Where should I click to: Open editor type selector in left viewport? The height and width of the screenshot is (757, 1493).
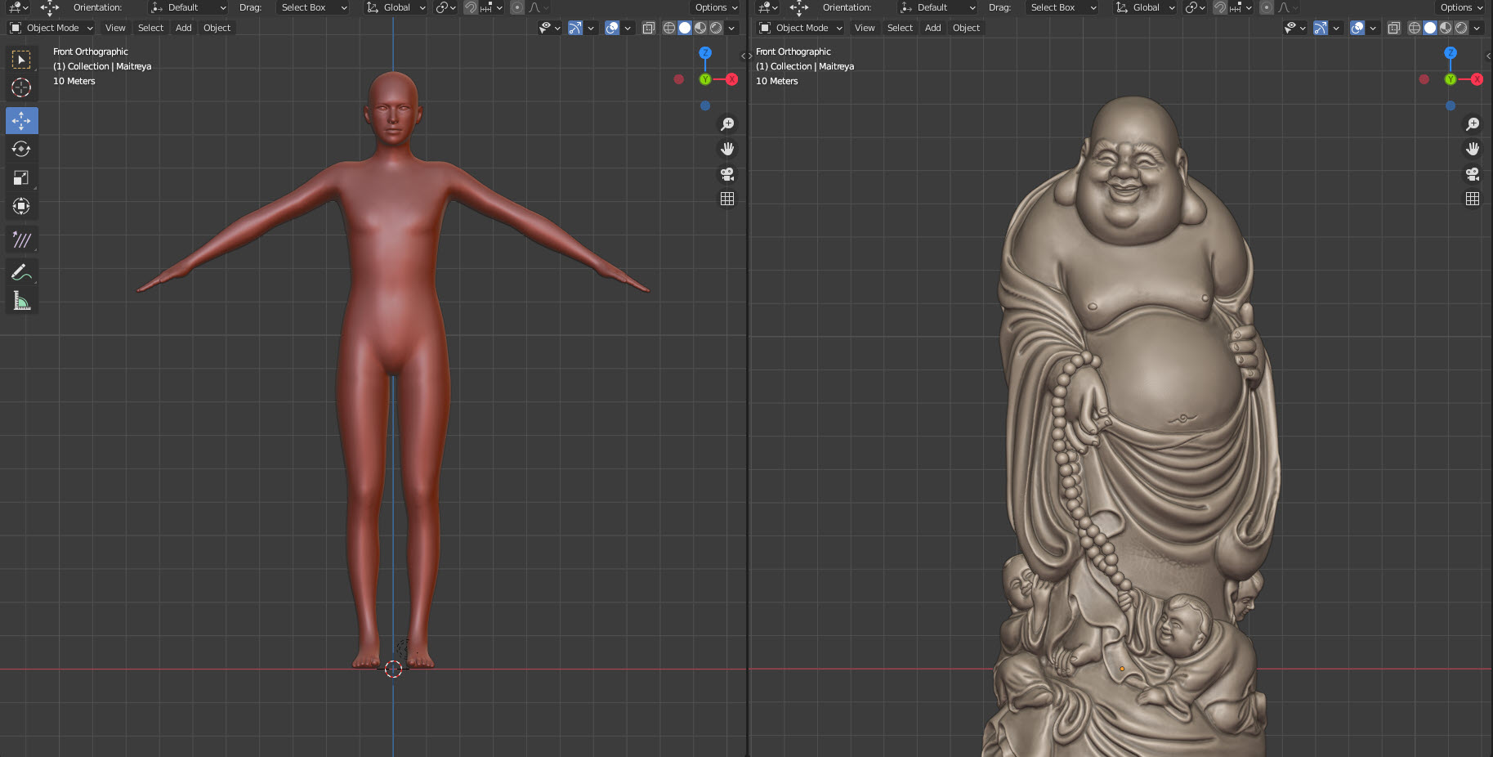[18, 7]
